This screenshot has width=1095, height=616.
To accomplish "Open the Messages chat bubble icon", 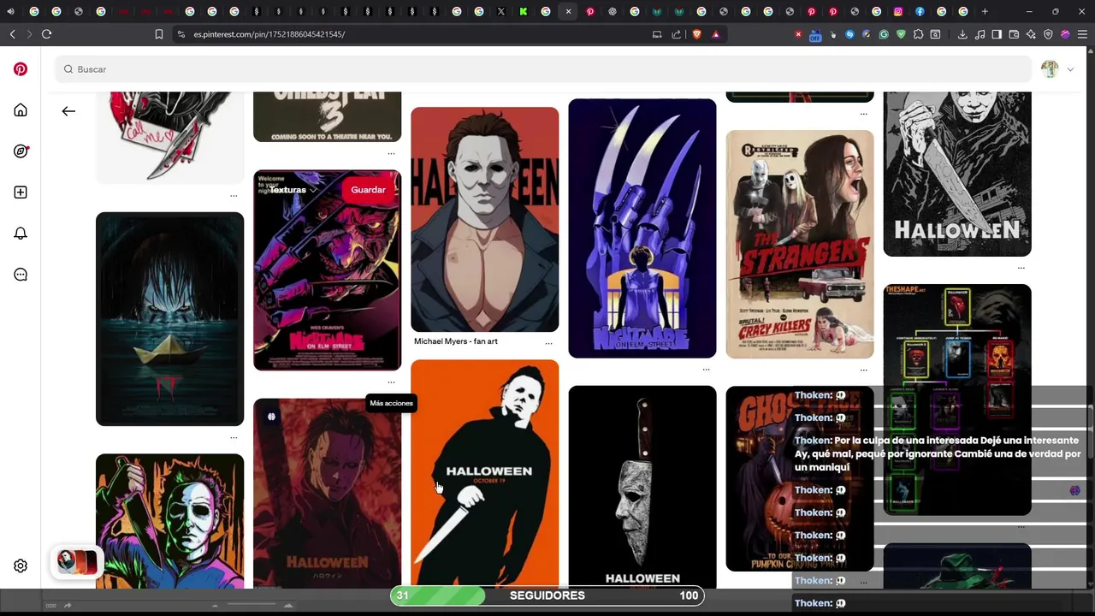I will tap(21, 275).
